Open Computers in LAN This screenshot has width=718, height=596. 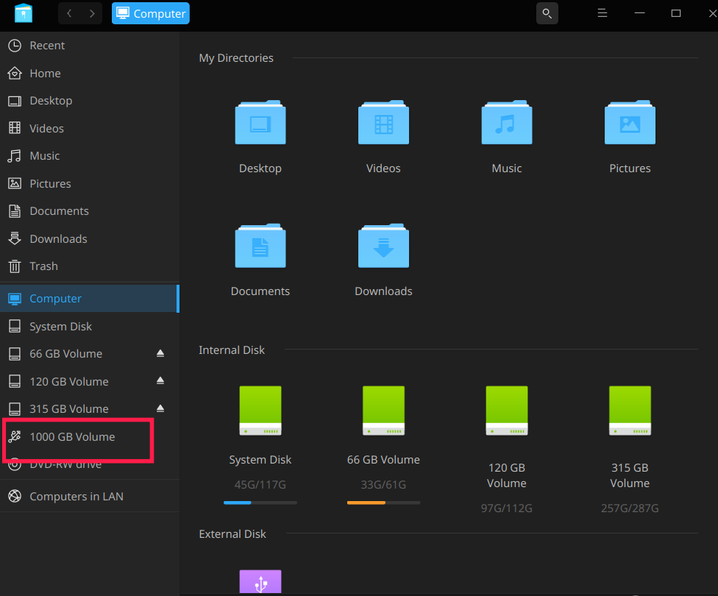point(76,497)
